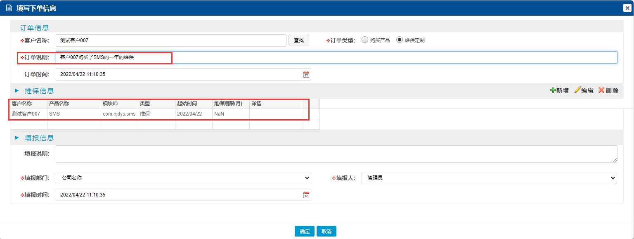Open the 填报部门 dropdown

pyautogui.click(x=183, y=178)
